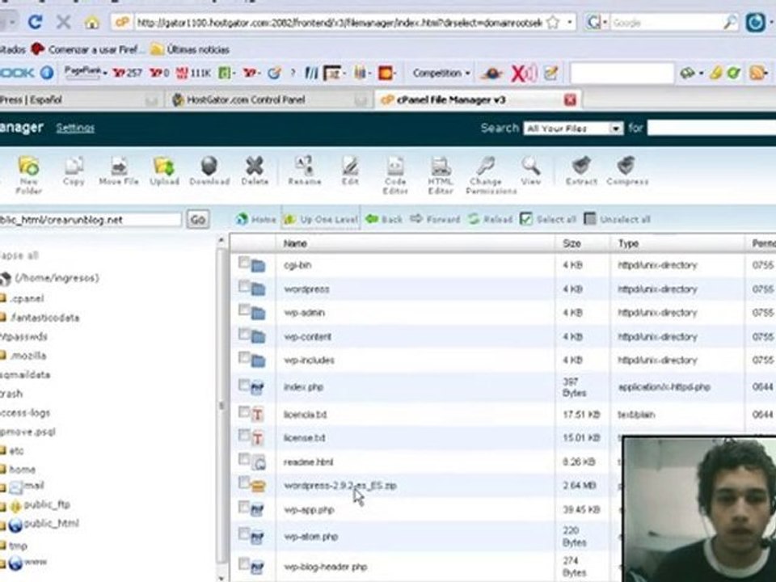776x582 pixels.
Task: Click Unselect all files
Action: click(617, 219)
